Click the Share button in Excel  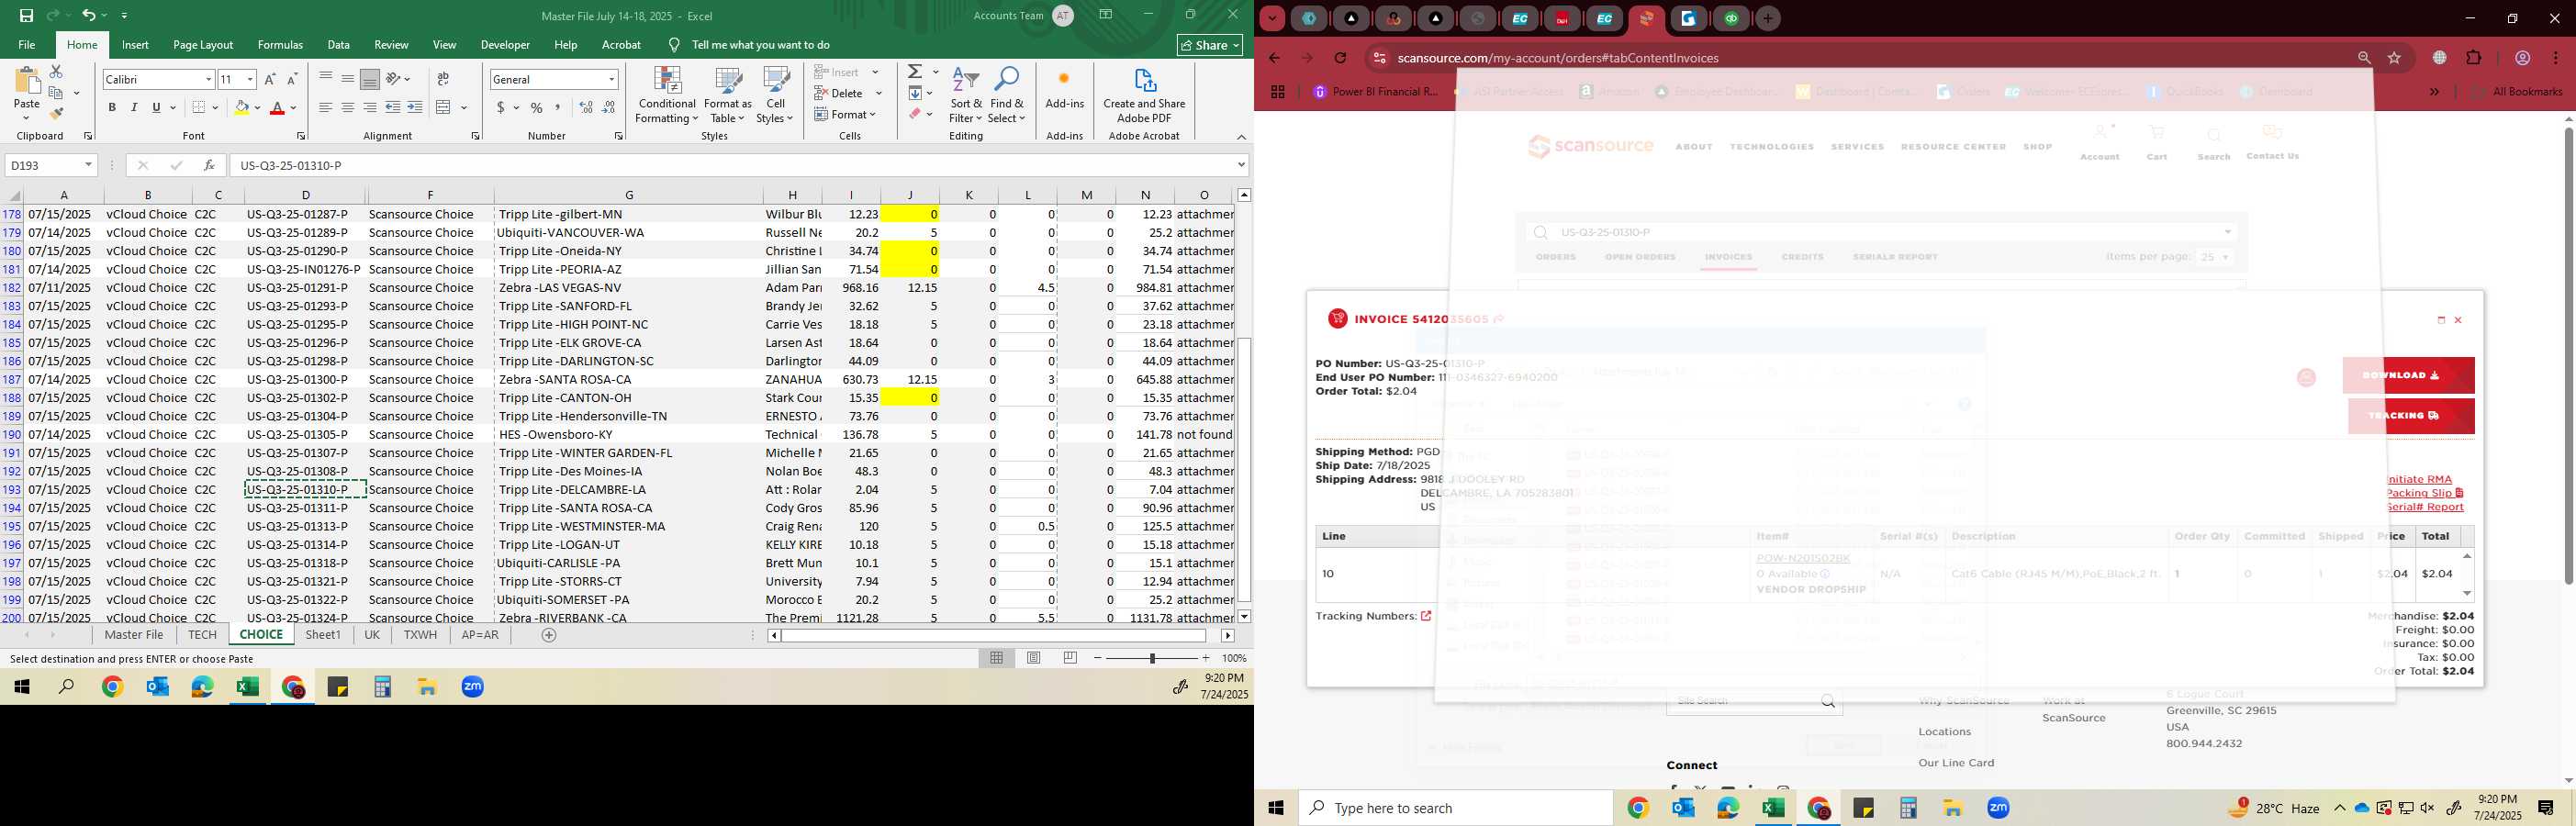[1210, 45]
